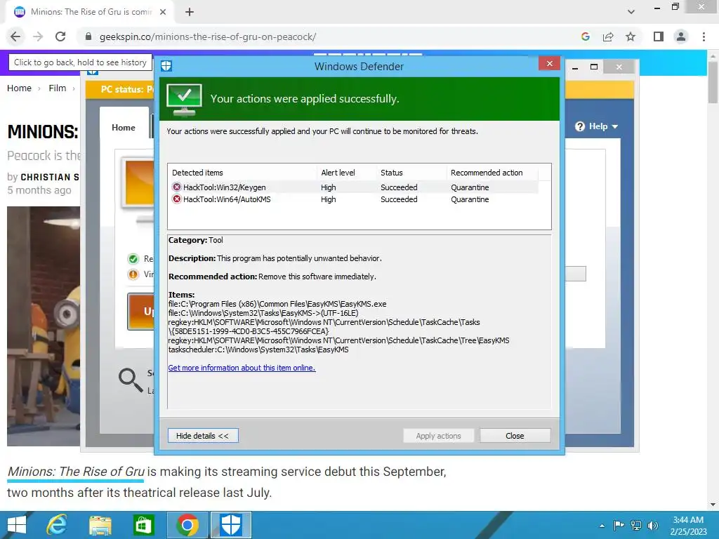
Task: Click the address bar URL
Action: coord(208,36)
